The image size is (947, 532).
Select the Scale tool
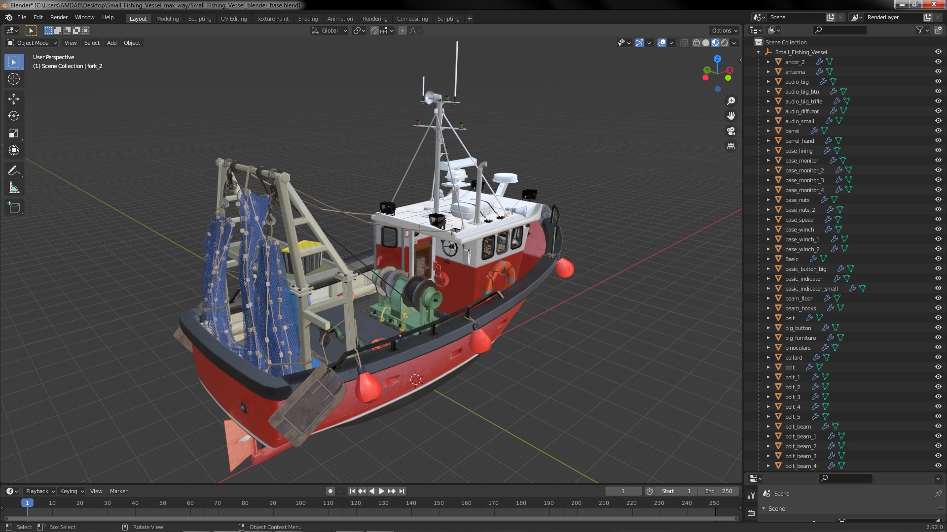point(14,133)
